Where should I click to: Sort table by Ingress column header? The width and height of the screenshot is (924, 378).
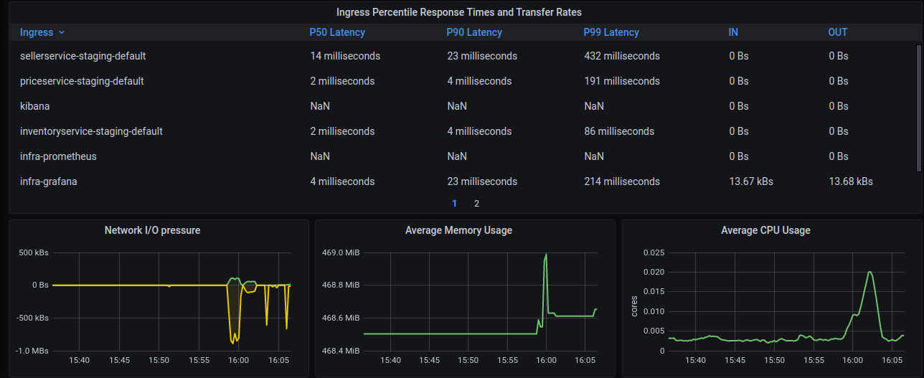(37, 32)
